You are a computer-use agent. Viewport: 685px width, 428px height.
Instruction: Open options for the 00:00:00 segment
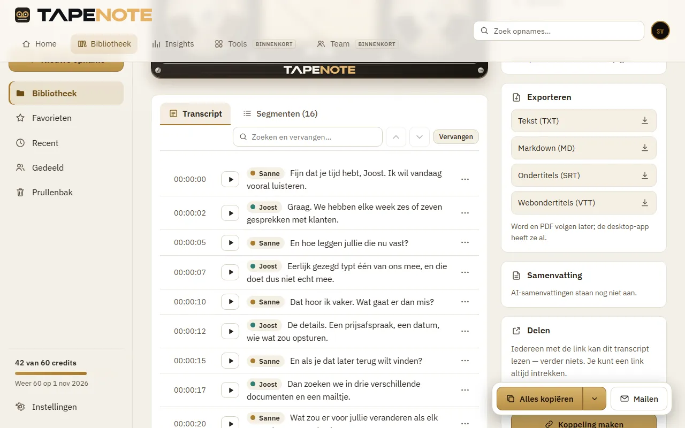pos(465,179)
